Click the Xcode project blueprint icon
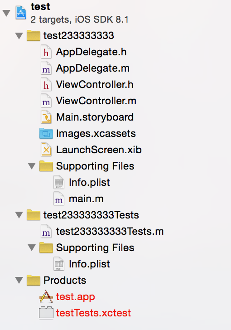This screenshot has width=231, height=330. [x=21, y=13]
